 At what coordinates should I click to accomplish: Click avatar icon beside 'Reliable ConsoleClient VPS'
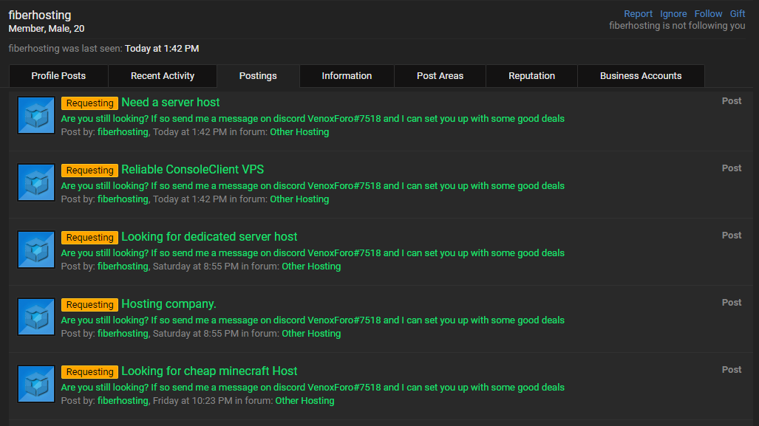(36, 182)
